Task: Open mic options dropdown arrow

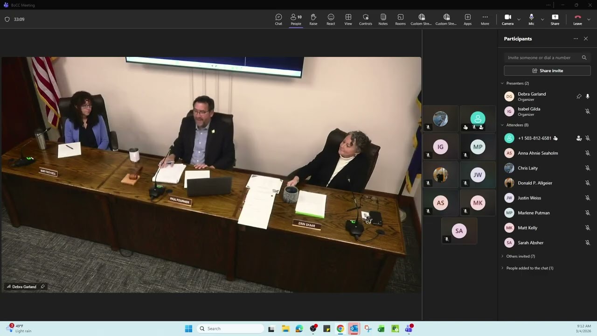Action: click(542, 20)
